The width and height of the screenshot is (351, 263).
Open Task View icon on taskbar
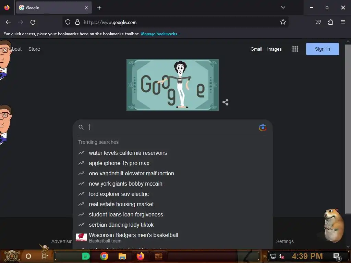coord(45,256)
